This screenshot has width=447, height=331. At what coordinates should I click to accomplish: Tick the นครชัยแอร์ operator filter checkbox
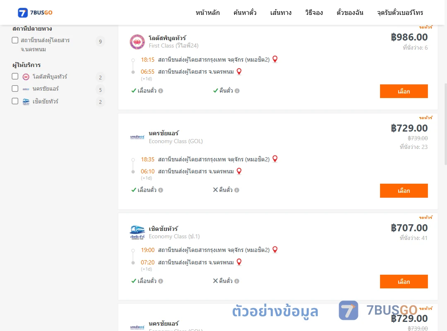[15, 89]
